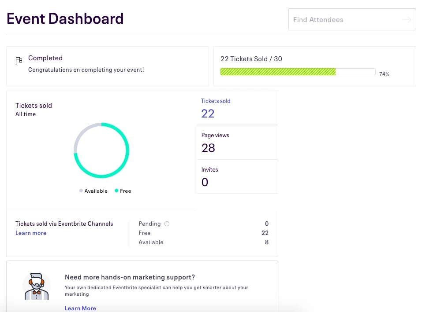Click the Pending row count of 0
This screenshot has width=422, height=312.
266,224
